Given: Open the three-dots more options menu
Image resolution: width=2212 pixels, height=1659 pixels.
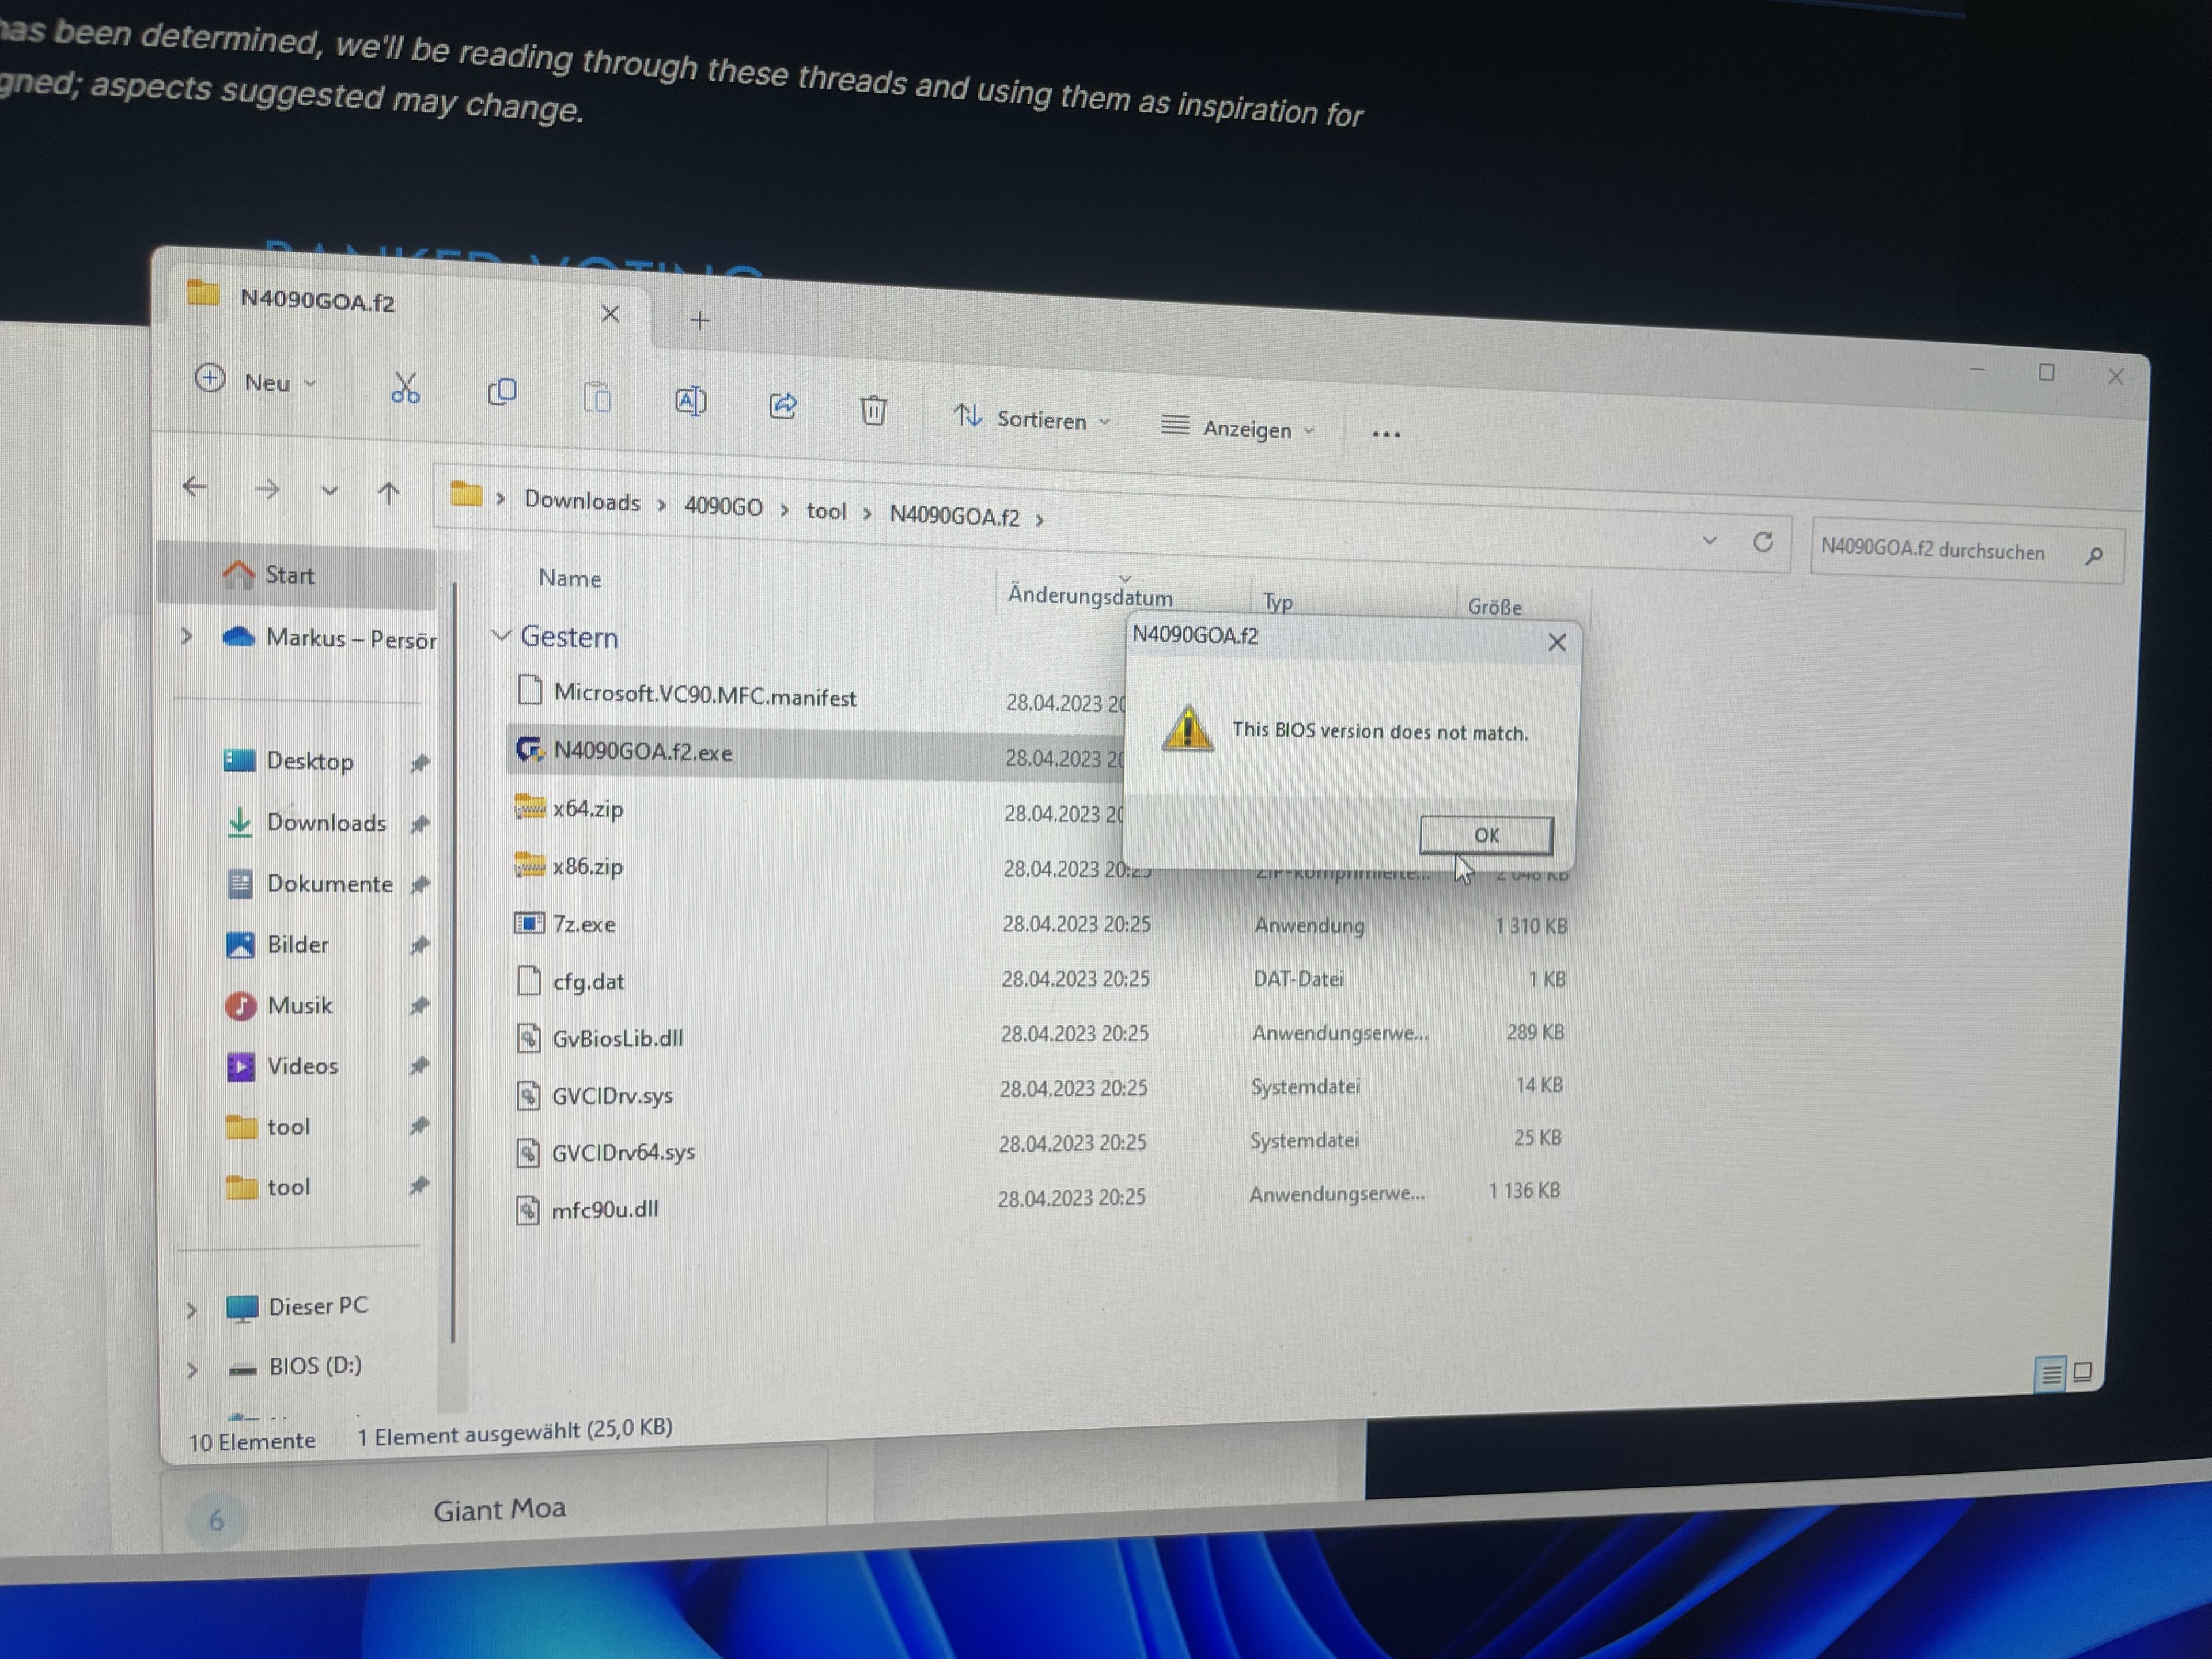Looking at the screenshot, I should (x=1386, y=434).
